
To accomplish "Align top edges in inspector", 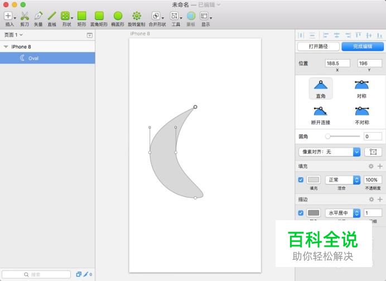I will pyautogui.click(x=358, y=36).
